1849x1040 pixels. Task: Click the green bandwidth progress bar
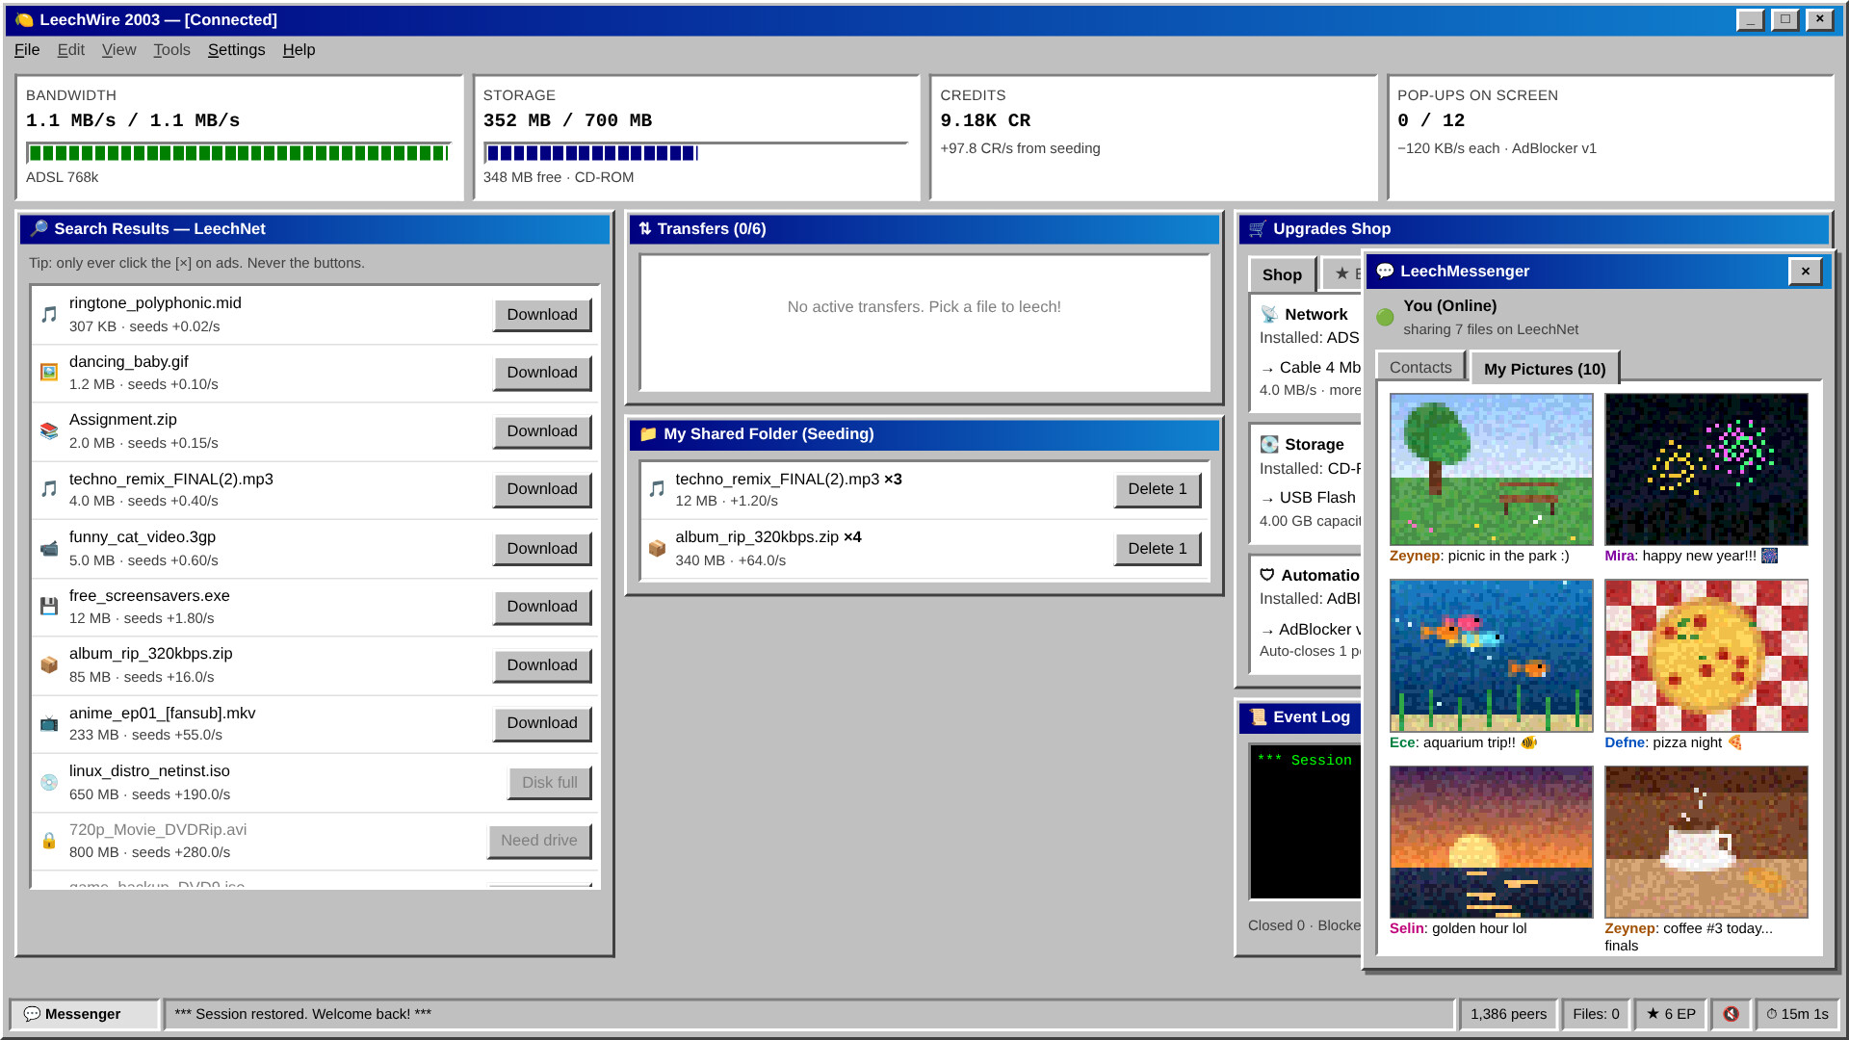(x=239, y=153)
